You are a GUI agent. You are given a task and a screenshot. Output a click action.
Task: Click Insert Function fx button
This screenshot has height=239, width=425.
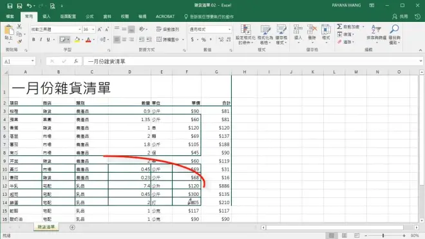tap(76, 61)
